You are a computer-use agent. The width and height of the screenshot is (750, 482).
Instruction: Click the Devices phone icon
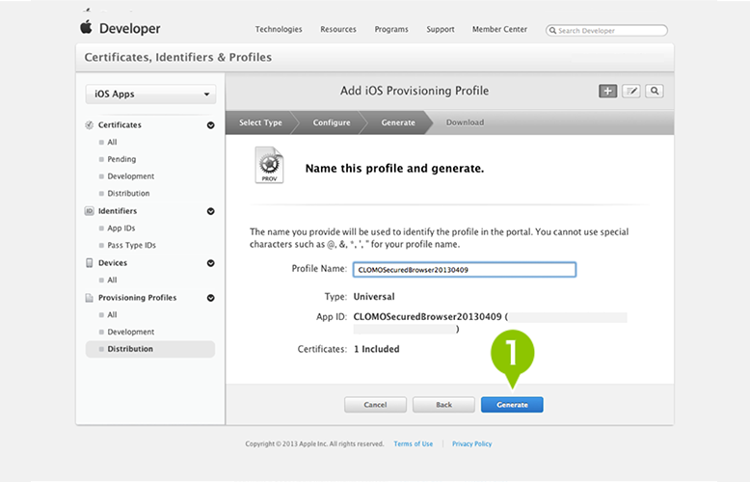pos(89,263)
